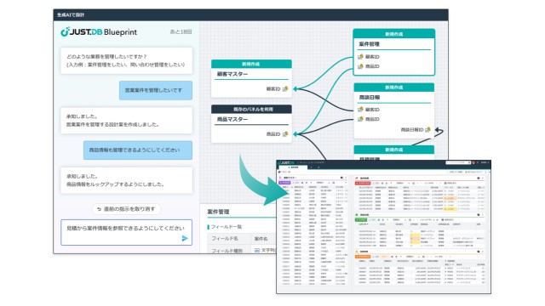545x306 pixels.
Task: Click the あと18回 remaining count text
Action: pyautogui.click(x=181, y=31)
